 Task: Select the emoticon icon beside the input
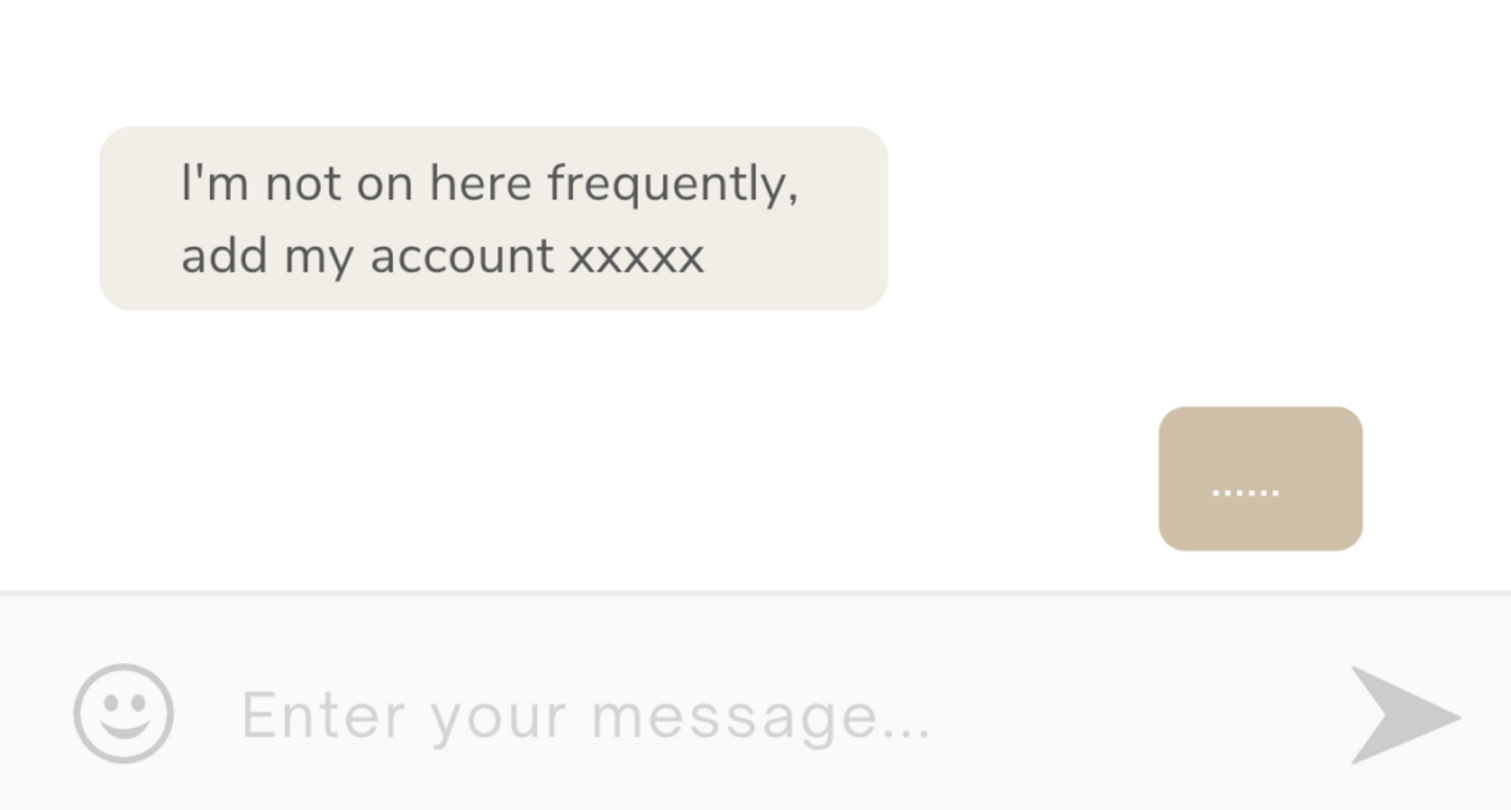pos(124,713)
